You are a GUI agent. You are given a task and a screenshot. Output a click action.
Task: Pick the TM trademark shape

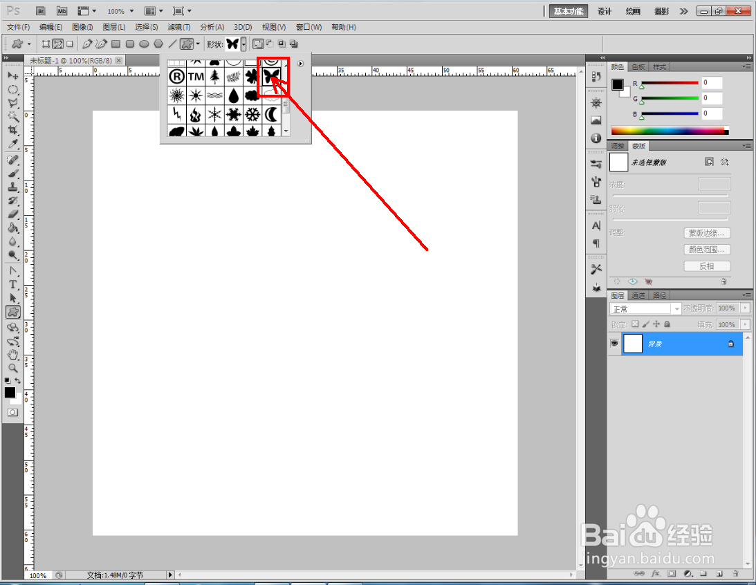pyautogui.click(x=196, y=76)
